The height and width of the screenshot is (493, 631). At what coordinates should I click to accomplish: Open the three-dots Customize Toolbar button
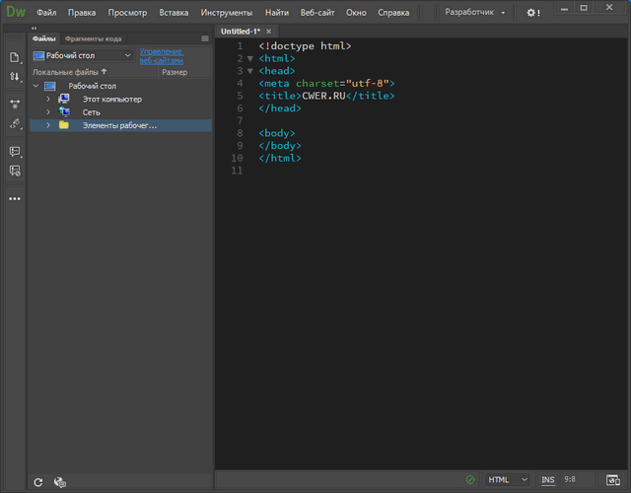14,198
